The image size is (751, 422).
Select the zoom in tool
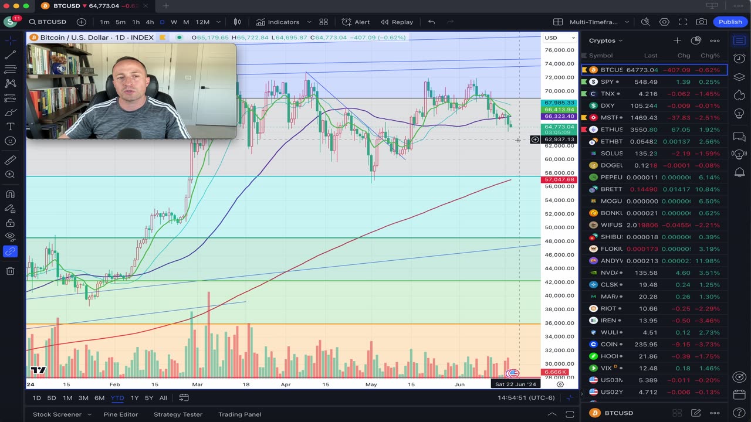10,175
